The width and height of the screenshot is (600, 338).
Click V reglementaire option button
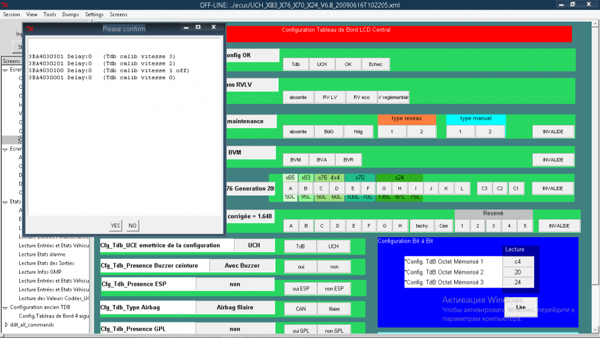click(394, 97)
